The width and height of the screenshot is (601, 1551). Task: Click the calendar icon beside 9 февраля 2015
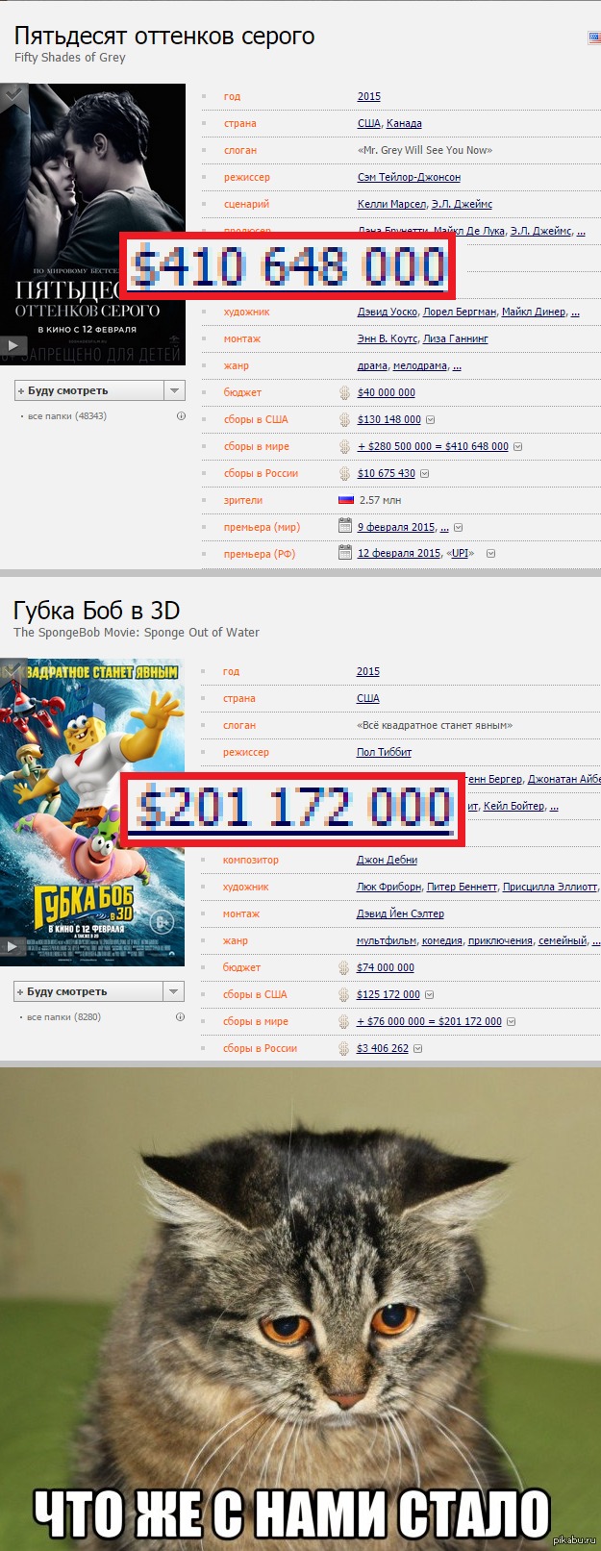tap(344, 526)
